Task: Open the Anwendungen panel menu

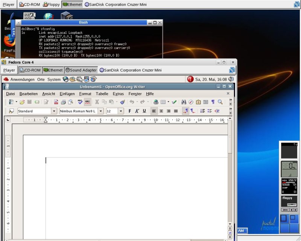Action: pyautogui.click(x=22, y=79)
